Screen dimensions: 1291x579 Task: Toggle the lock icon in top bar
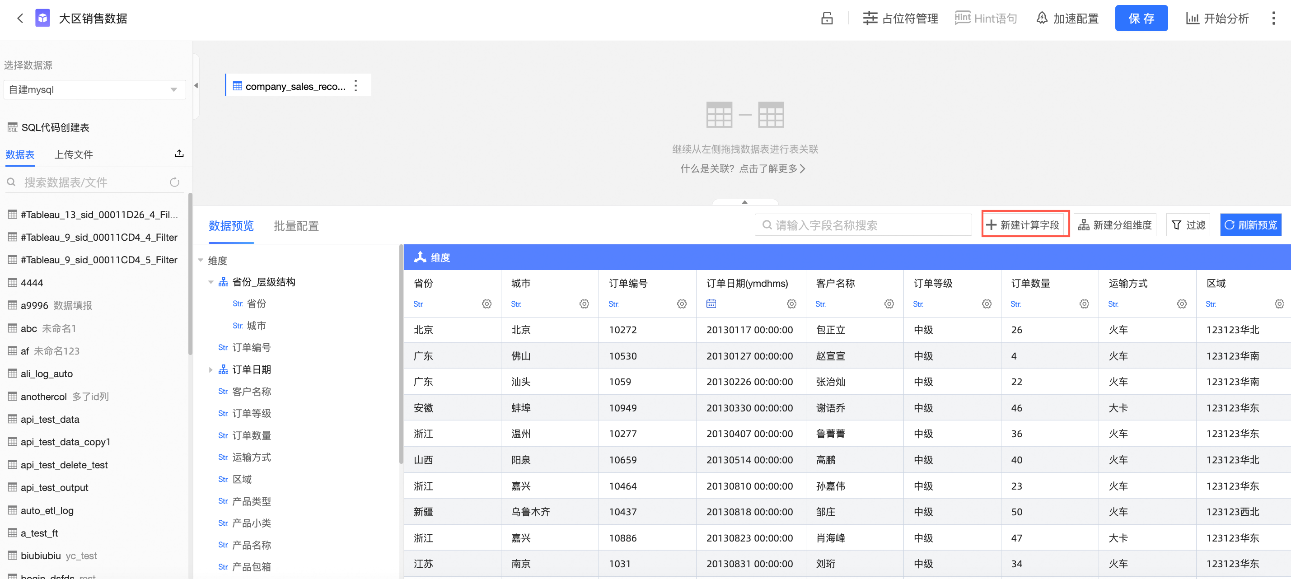click(x=827, y=19)
